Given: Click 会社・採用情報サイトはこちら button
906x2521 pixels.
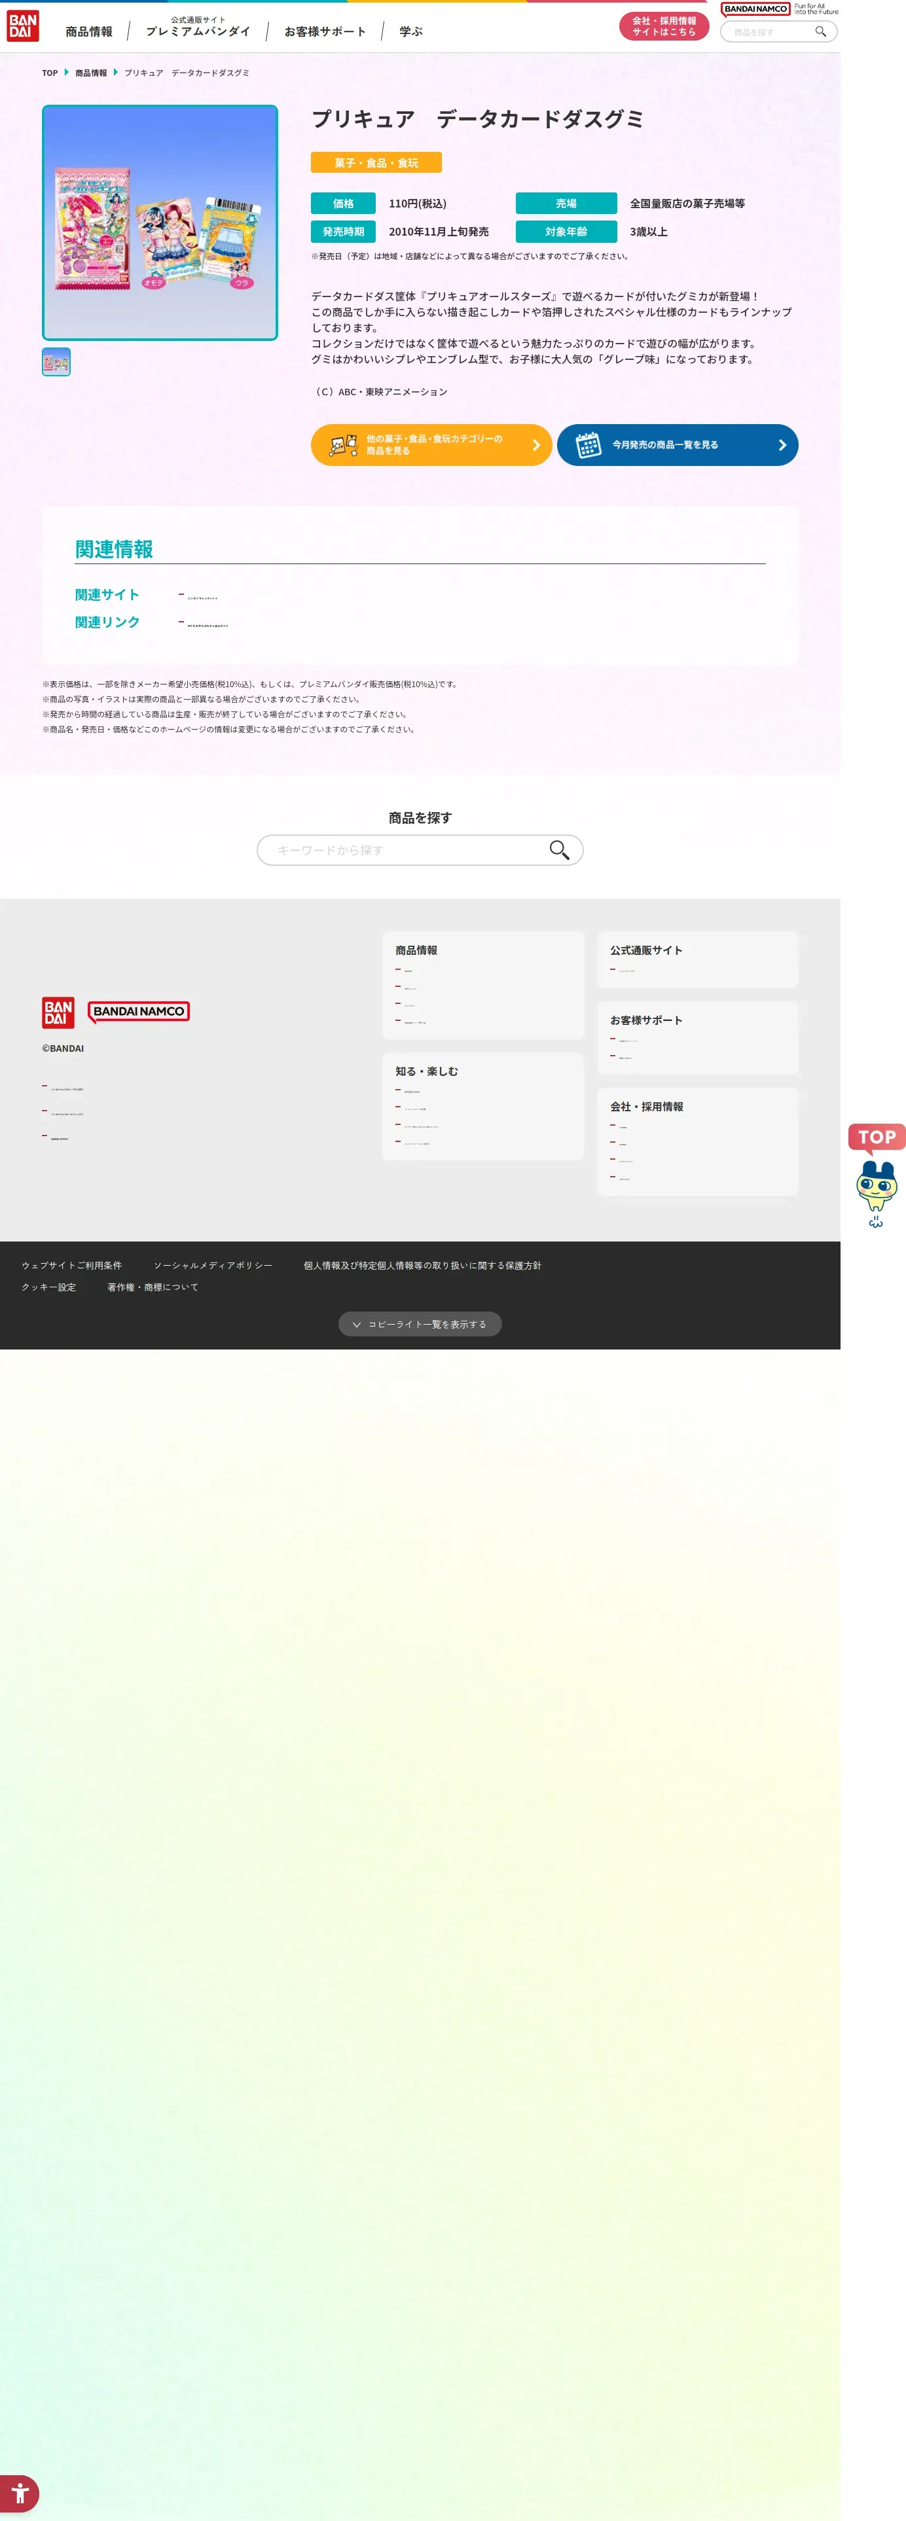Looking at the screenshot, I should point(663,26).
